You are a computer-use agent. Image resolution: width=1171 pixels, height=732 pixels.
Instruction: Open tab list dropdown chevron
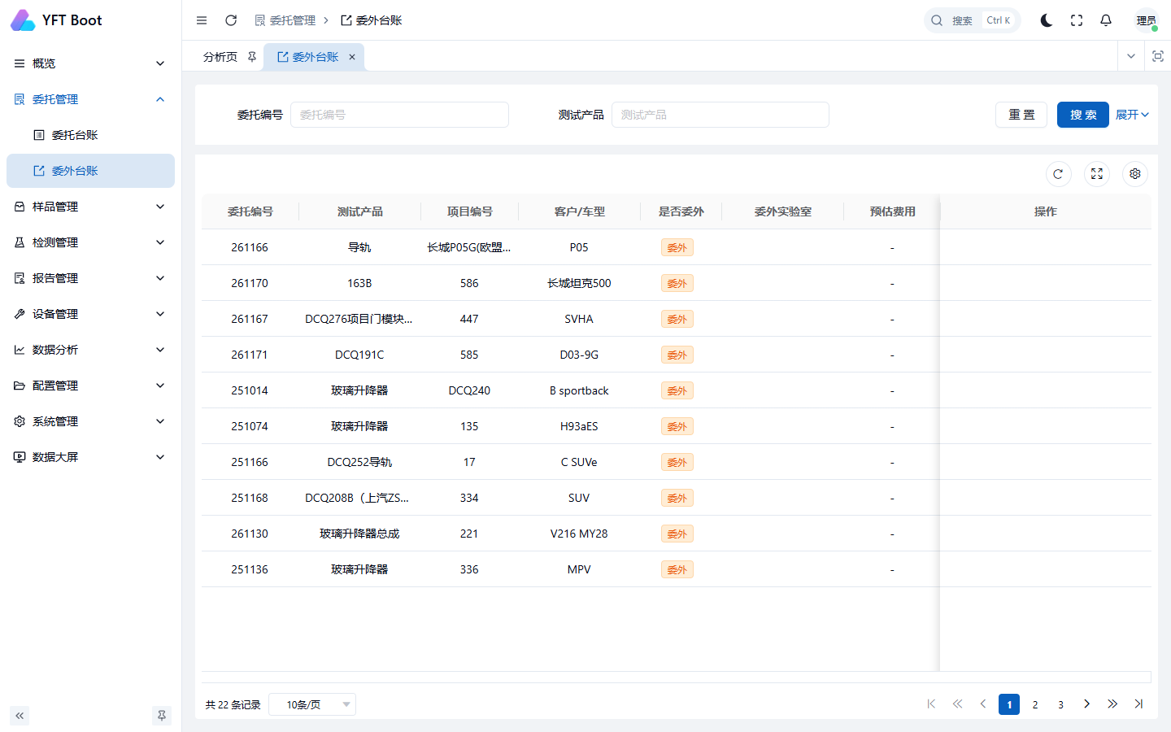(1131, 56)
